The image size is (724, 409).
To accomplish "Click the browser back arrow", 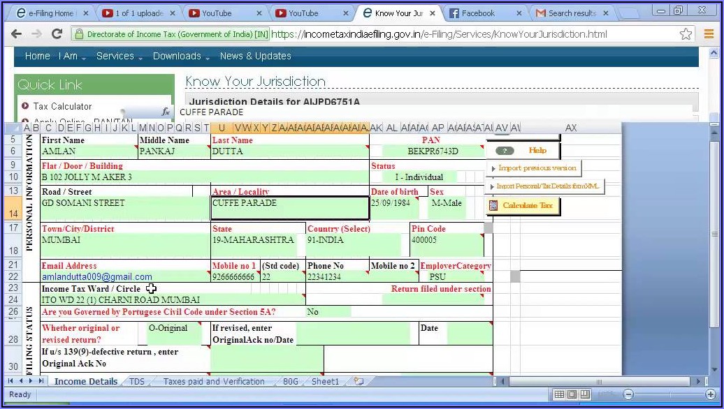I will click(x=17, y=34).
